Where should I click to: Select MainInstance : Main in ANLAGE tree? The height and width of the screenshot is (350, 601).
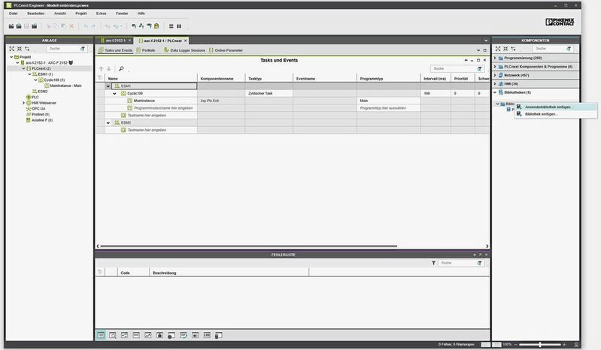(63, 86)
